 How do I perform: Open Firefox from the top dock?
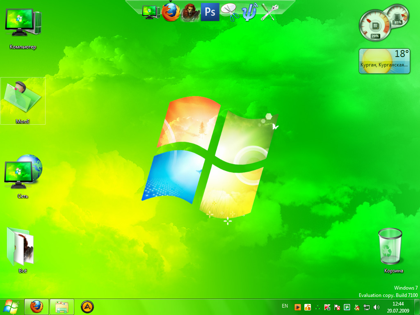tap(171, 12)
